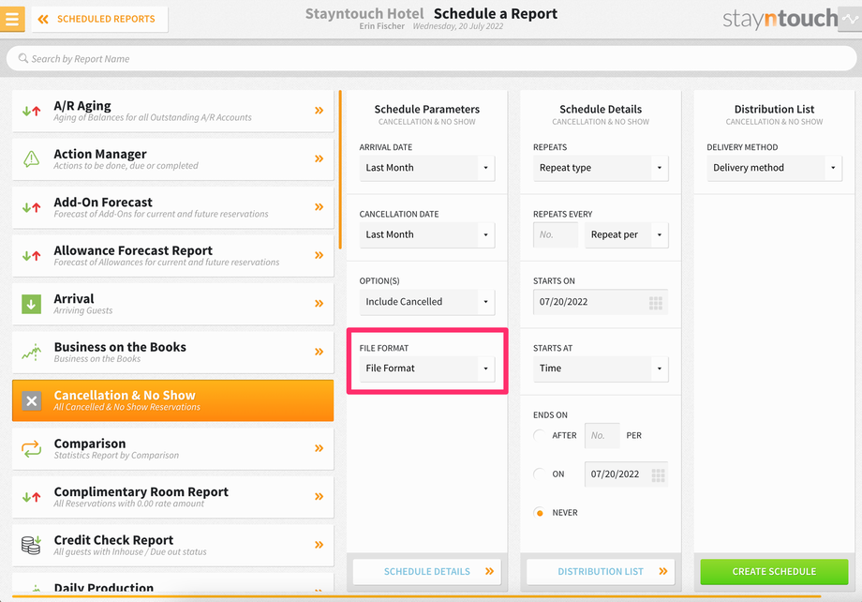
Task: Click the Repeats Every number field
Action: (x=556, y=235)
